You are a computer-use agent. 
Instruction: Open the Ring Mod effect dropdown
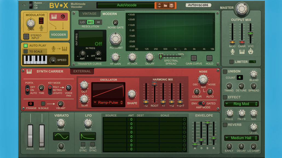click(x=241, y=104)
